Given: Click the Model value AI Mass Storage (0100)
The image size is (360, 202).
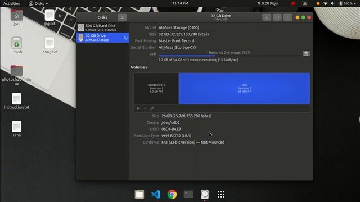Looking at the screenshot, I should pyautogui.click(x=179, y=27).
